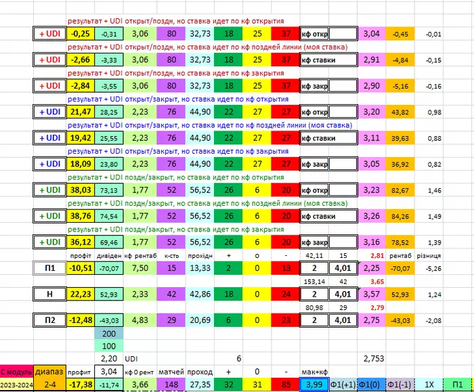Click the yellow cell showing 36,12

point(81,242)
